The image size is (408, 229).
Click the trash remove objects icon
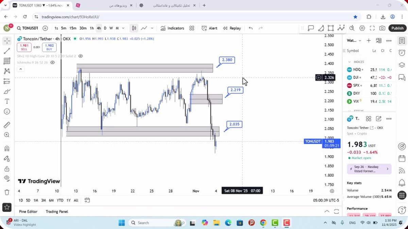pyautogui.click(x=7, y=192)
